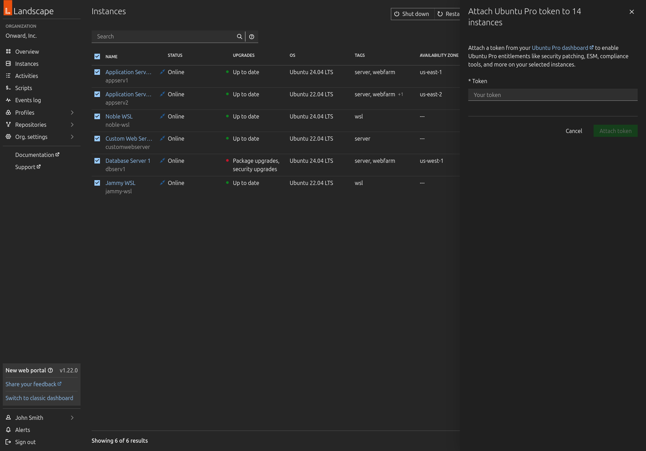Click the Cancel button in token panel
The width and height of the screenshot is (646, 451).
pos(574,131)
